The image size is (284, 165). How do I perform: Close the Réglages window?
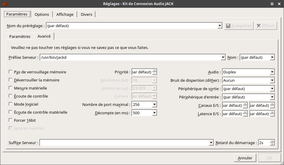pyautogui.click(x=279, y=4)
